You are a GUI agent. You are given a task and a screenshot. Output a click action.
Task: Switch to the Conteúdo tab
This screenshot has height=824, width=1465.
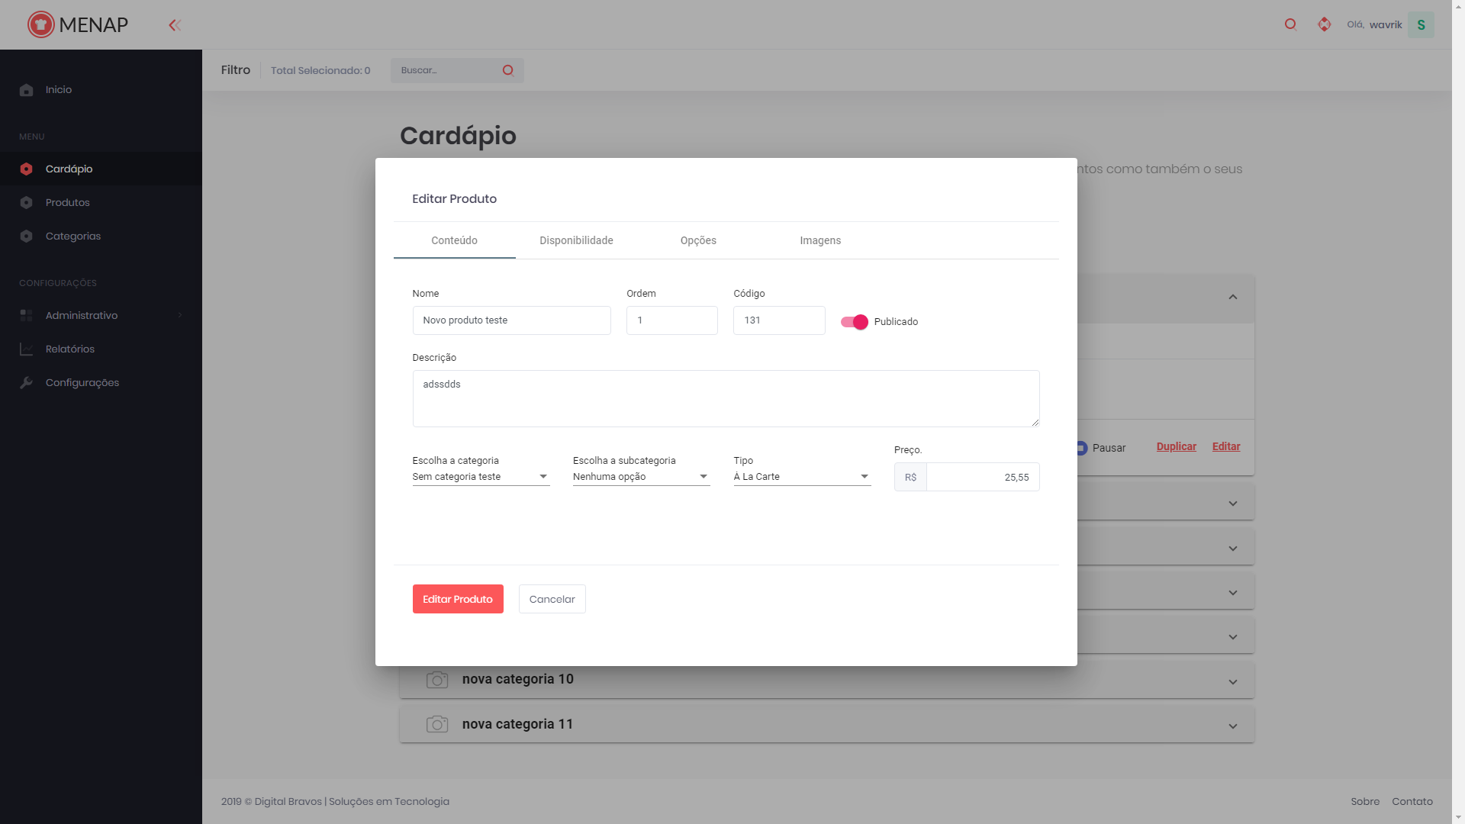pos(455,240)
